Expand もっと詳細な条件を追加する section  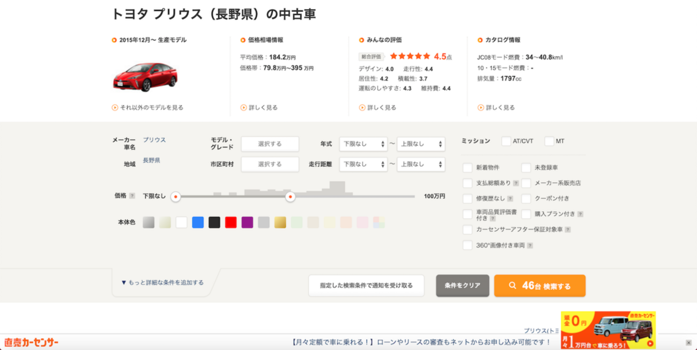[162, 282]
